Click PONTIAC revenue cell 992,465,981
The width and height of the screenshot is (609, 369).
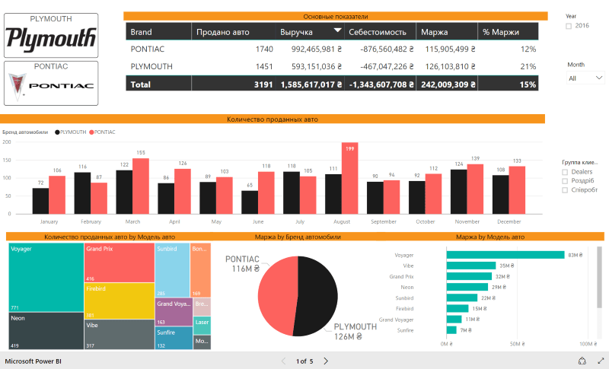point(317,49)
